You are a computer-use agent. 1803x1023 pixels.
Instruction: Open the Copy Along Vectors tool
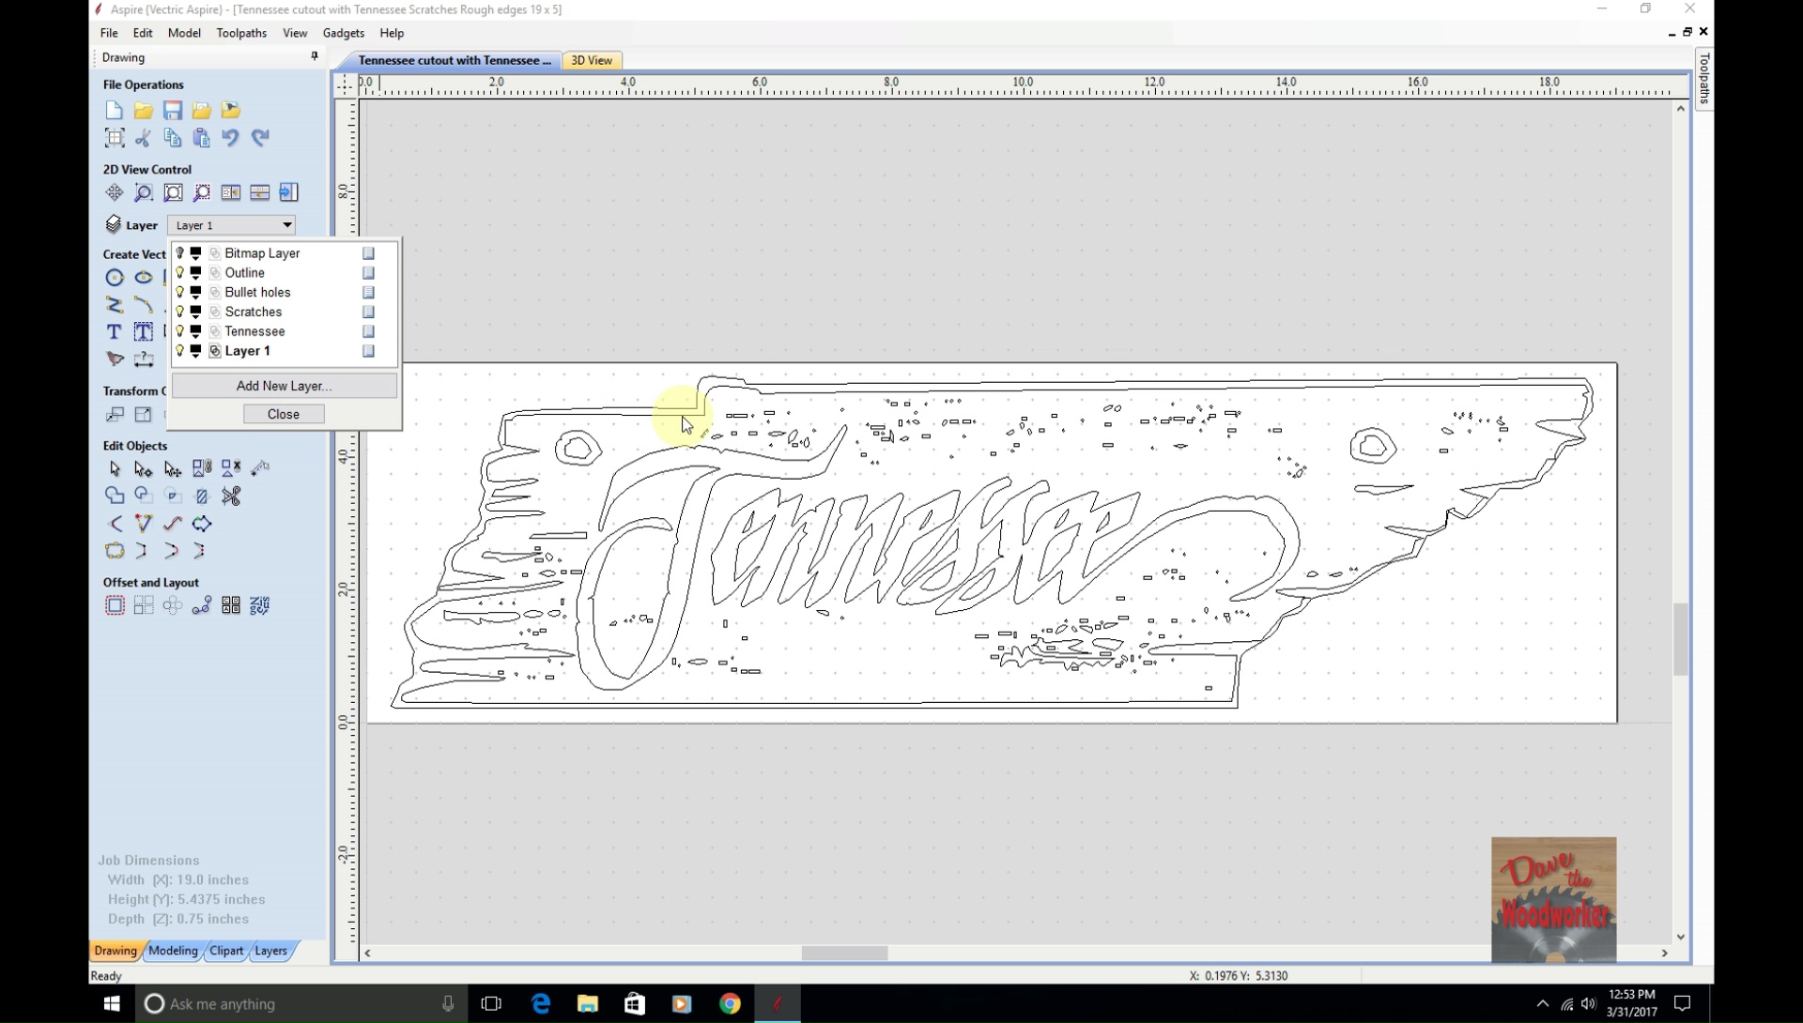click(x=202, y=606)
